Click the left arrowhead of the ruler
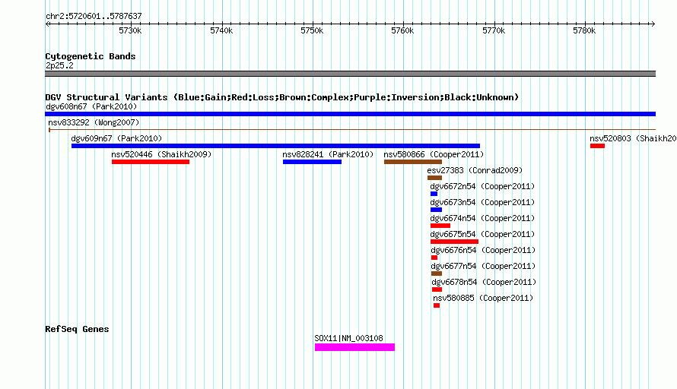 [x=47, y=24]
